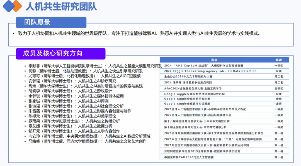The width and height of the screenshot is (301, 166).
Task: Click "第一名" in the 虚假新闻多模态检测 row
Action: (279, 151)
